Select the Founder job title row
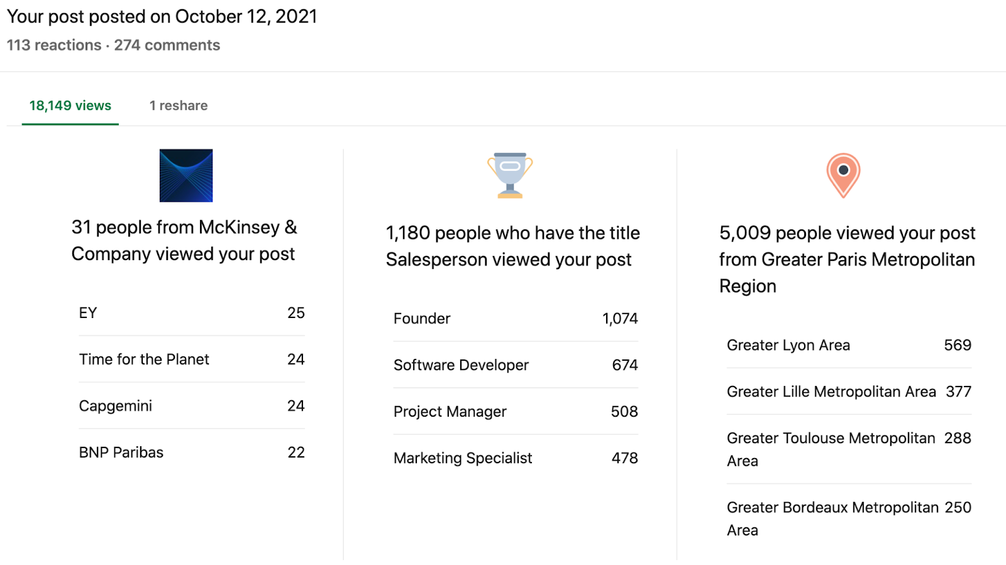Screen dimensions: 1006x565 (x=516, y=319)
